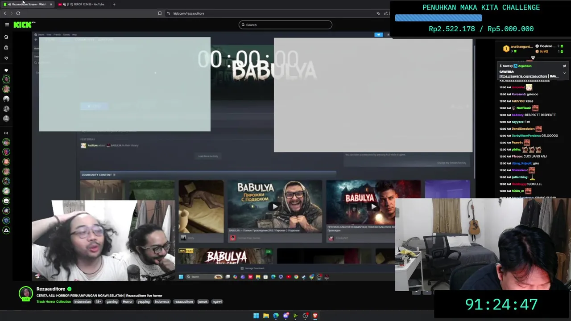Viewport: 571px width, 321px height.
Task: Go to Kick home in sidebar
Action: pyautogui.click(x=6, y=37)
